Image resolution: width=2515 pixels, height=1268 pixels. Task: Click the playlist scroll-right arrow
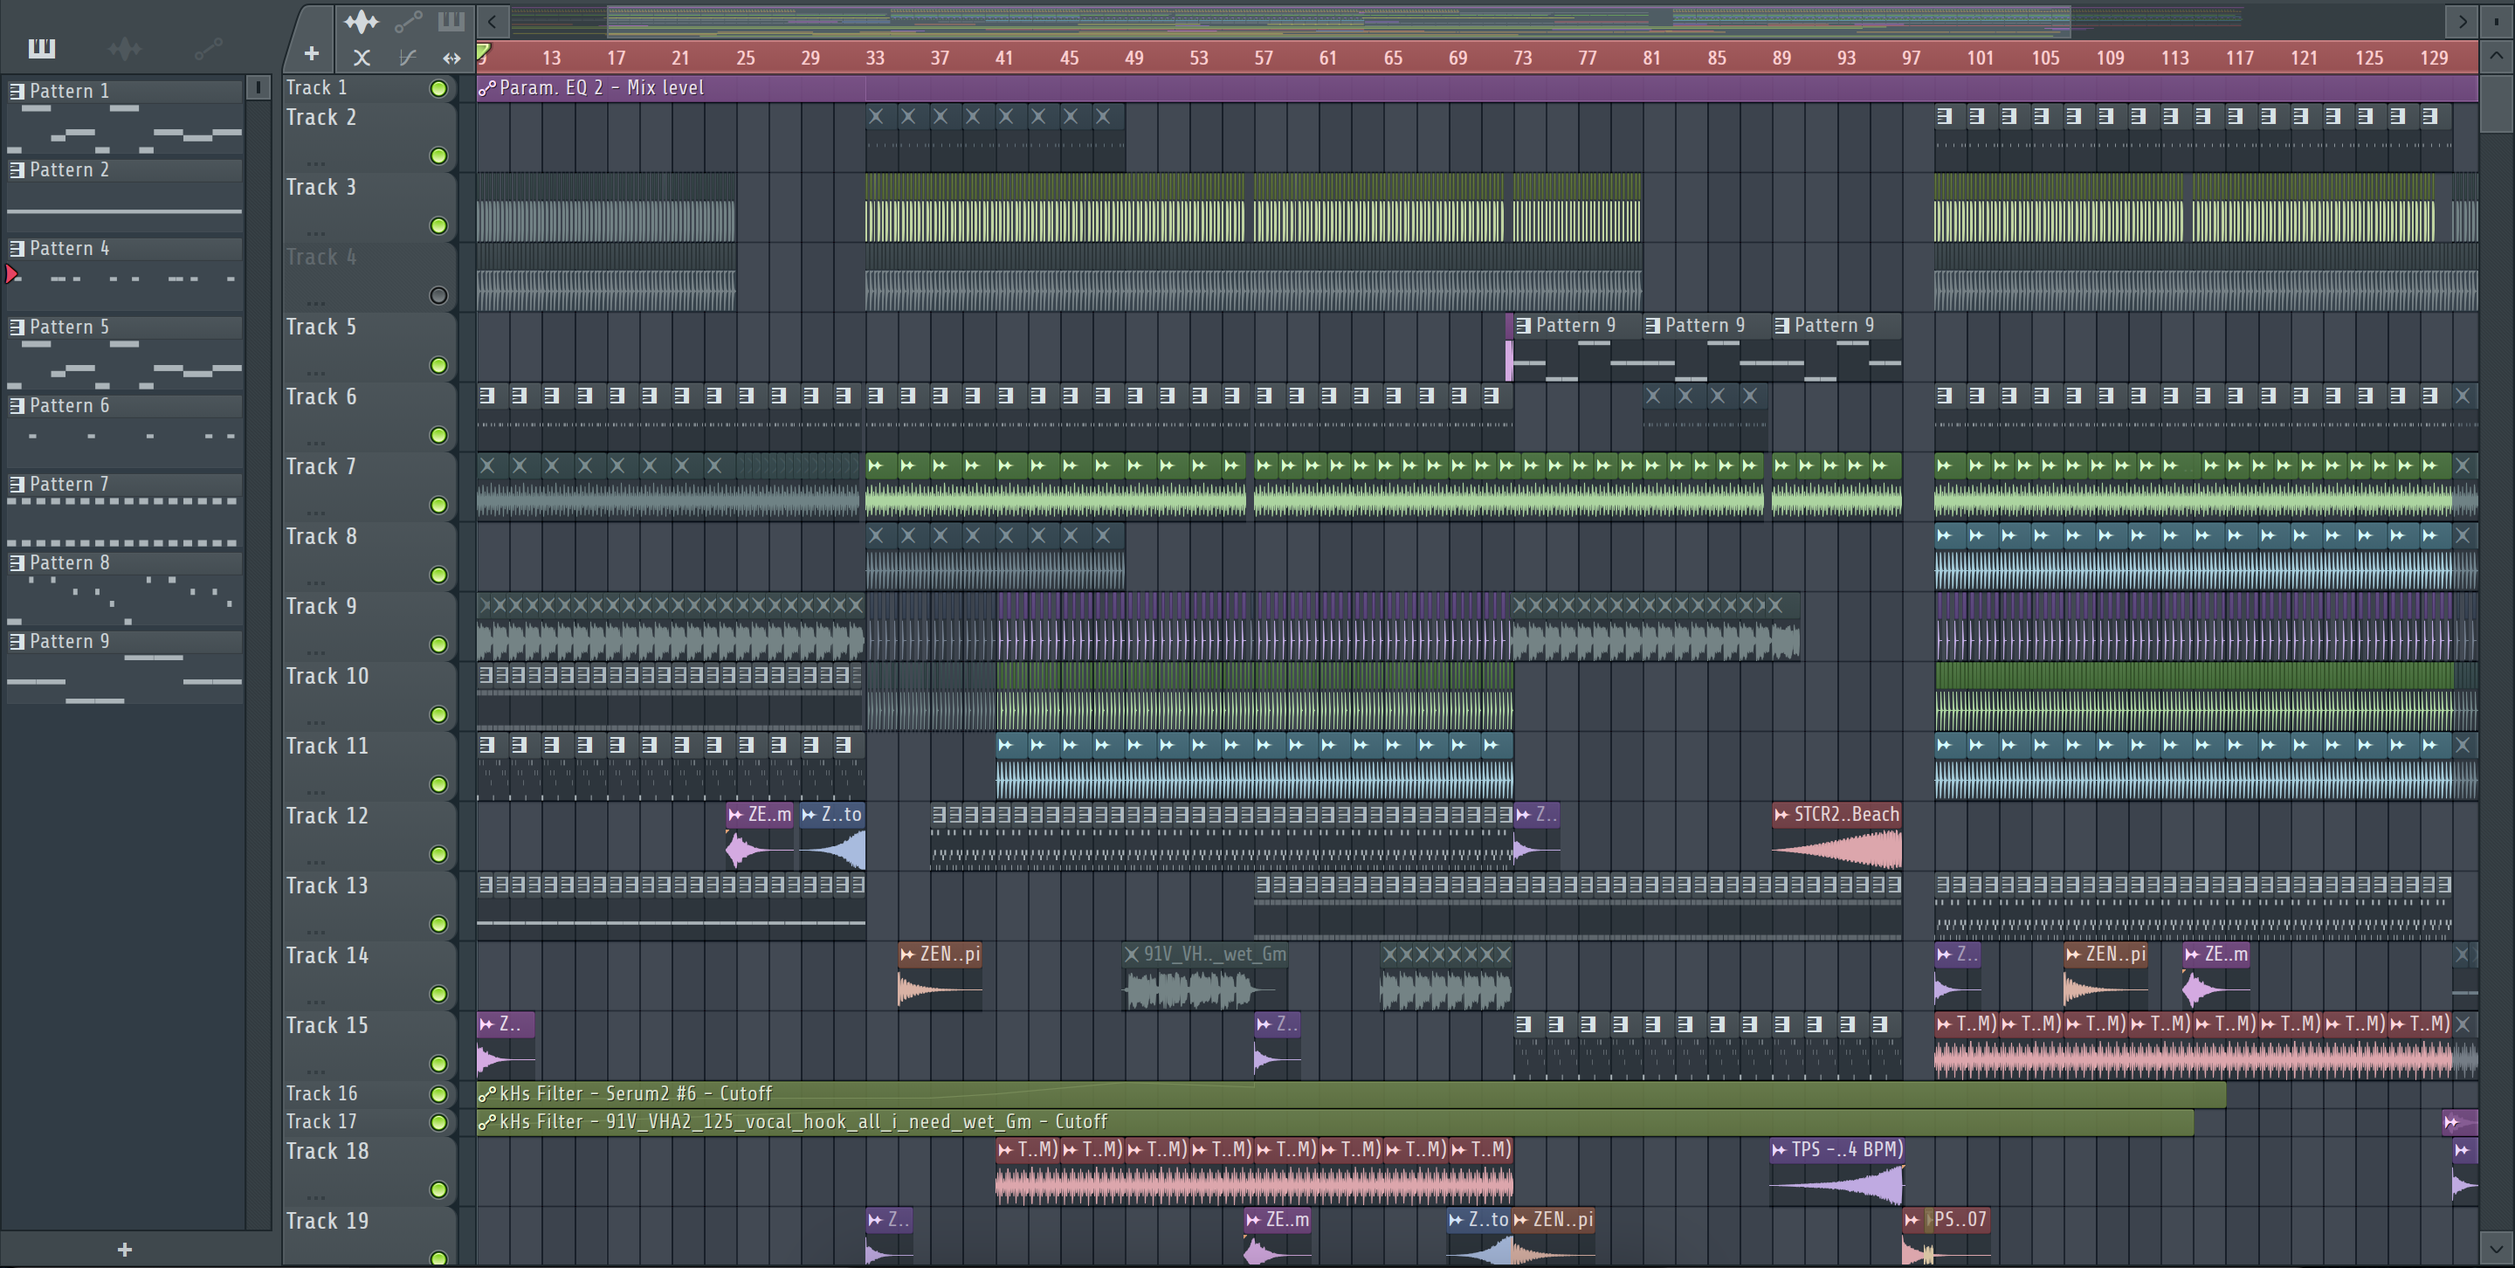[2463, 20]
